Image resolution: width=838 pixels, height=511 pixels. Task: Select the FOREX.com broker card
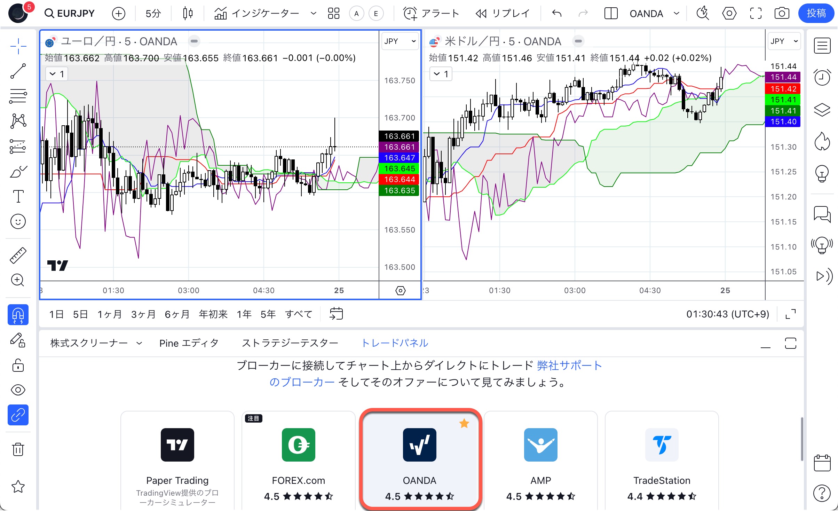point(298,461)
